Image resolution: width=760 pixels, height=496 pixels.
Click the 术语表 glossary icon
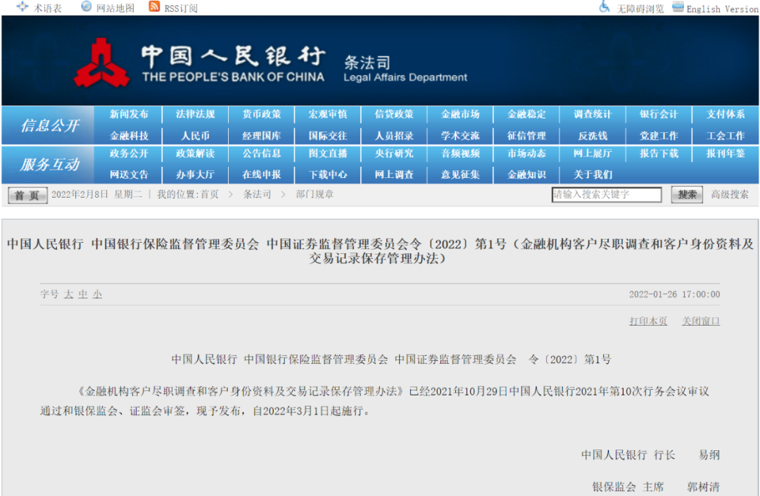pyautogui.click(x=23, y=7)
